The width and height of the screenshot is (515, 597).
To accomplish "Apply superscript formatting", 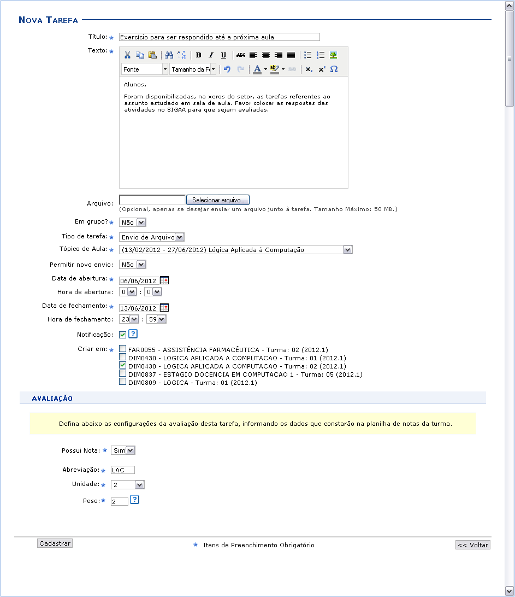I will (322, 69).
